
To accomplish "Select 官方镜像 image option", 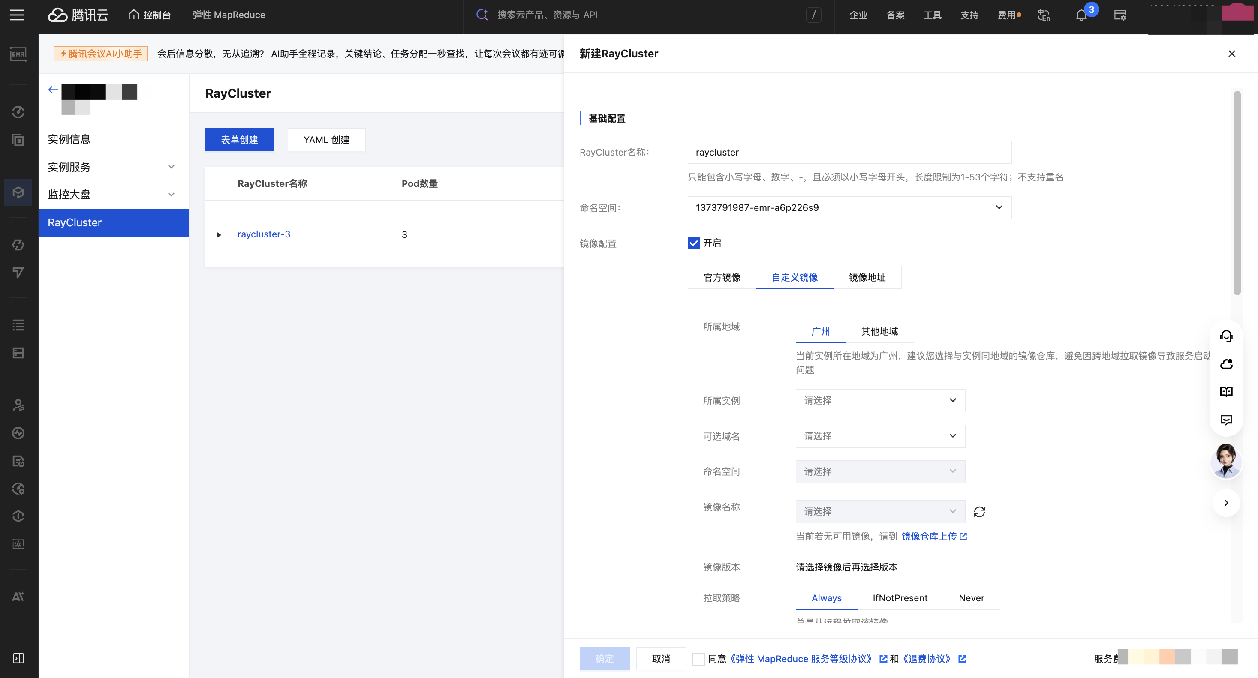I will [722, 277].
